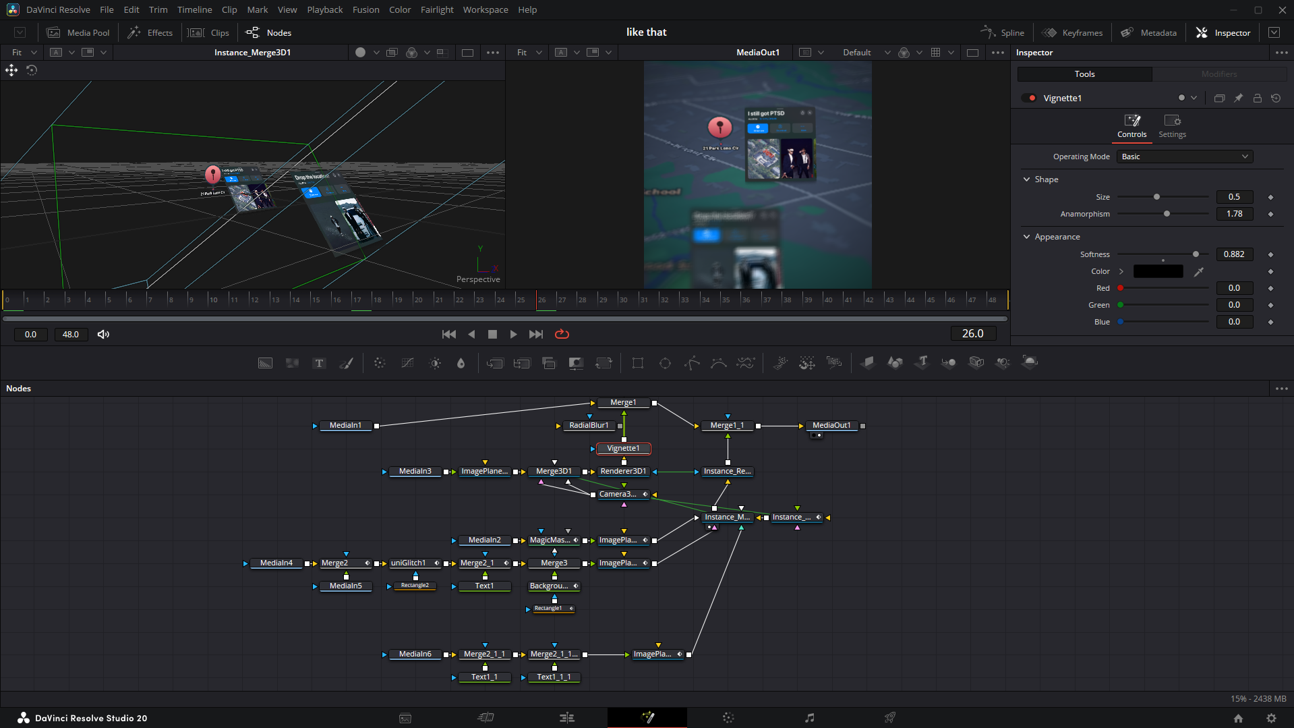This screenshot has width=1294, height=728.
Task: Lock the Vignette1 tool
Action: click(x=1257, y=98)
